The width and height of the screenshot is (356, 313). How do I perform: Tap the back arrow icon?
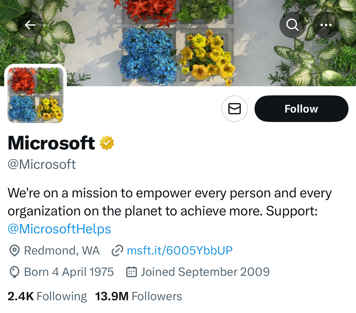tap(30, 25)
